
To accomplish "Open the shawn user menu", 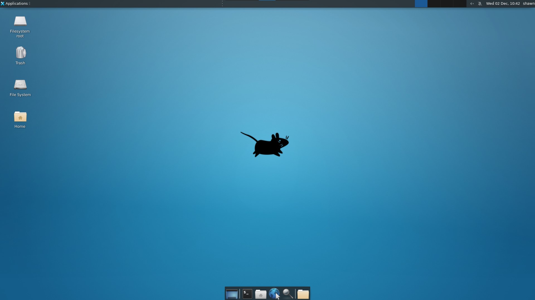I will click(529, 4).
